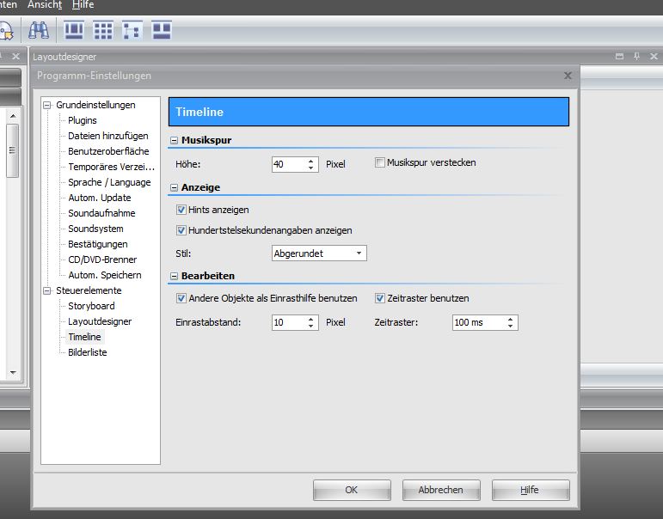Viewport: 663px width, 519px height.
Task: Pin the Layoutdesigner panel with pushpin icon
Action: 636,57
